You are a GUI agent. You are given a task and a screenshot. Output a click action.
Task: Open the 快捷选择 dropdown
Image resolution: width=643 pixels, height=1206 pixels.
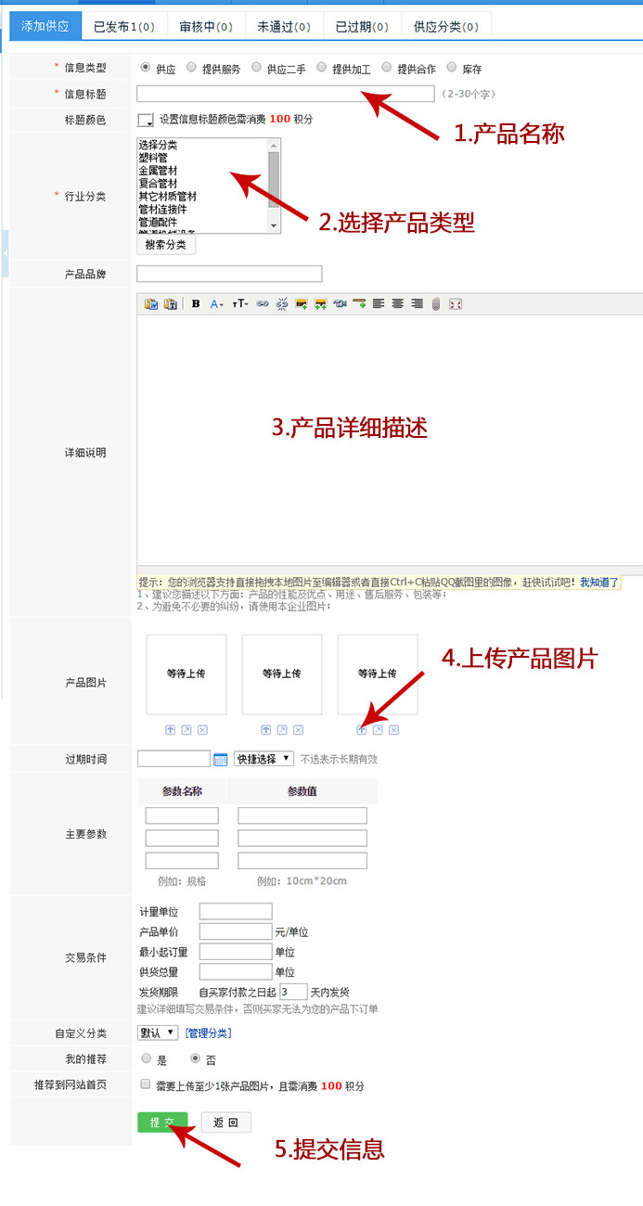point(264,759)
